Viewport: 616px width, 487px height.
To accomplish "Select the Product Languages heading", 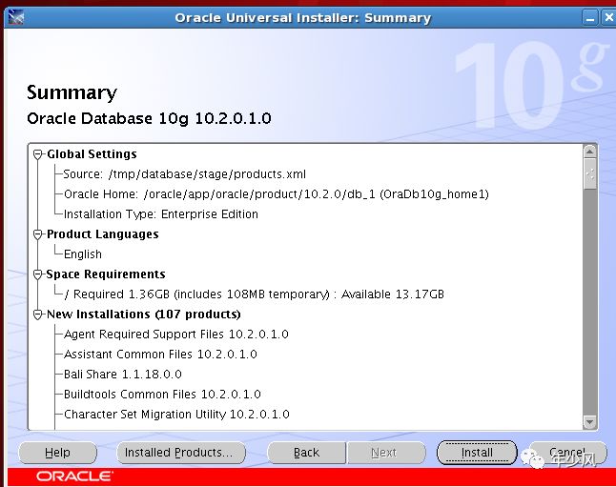I will coord(103,234).
